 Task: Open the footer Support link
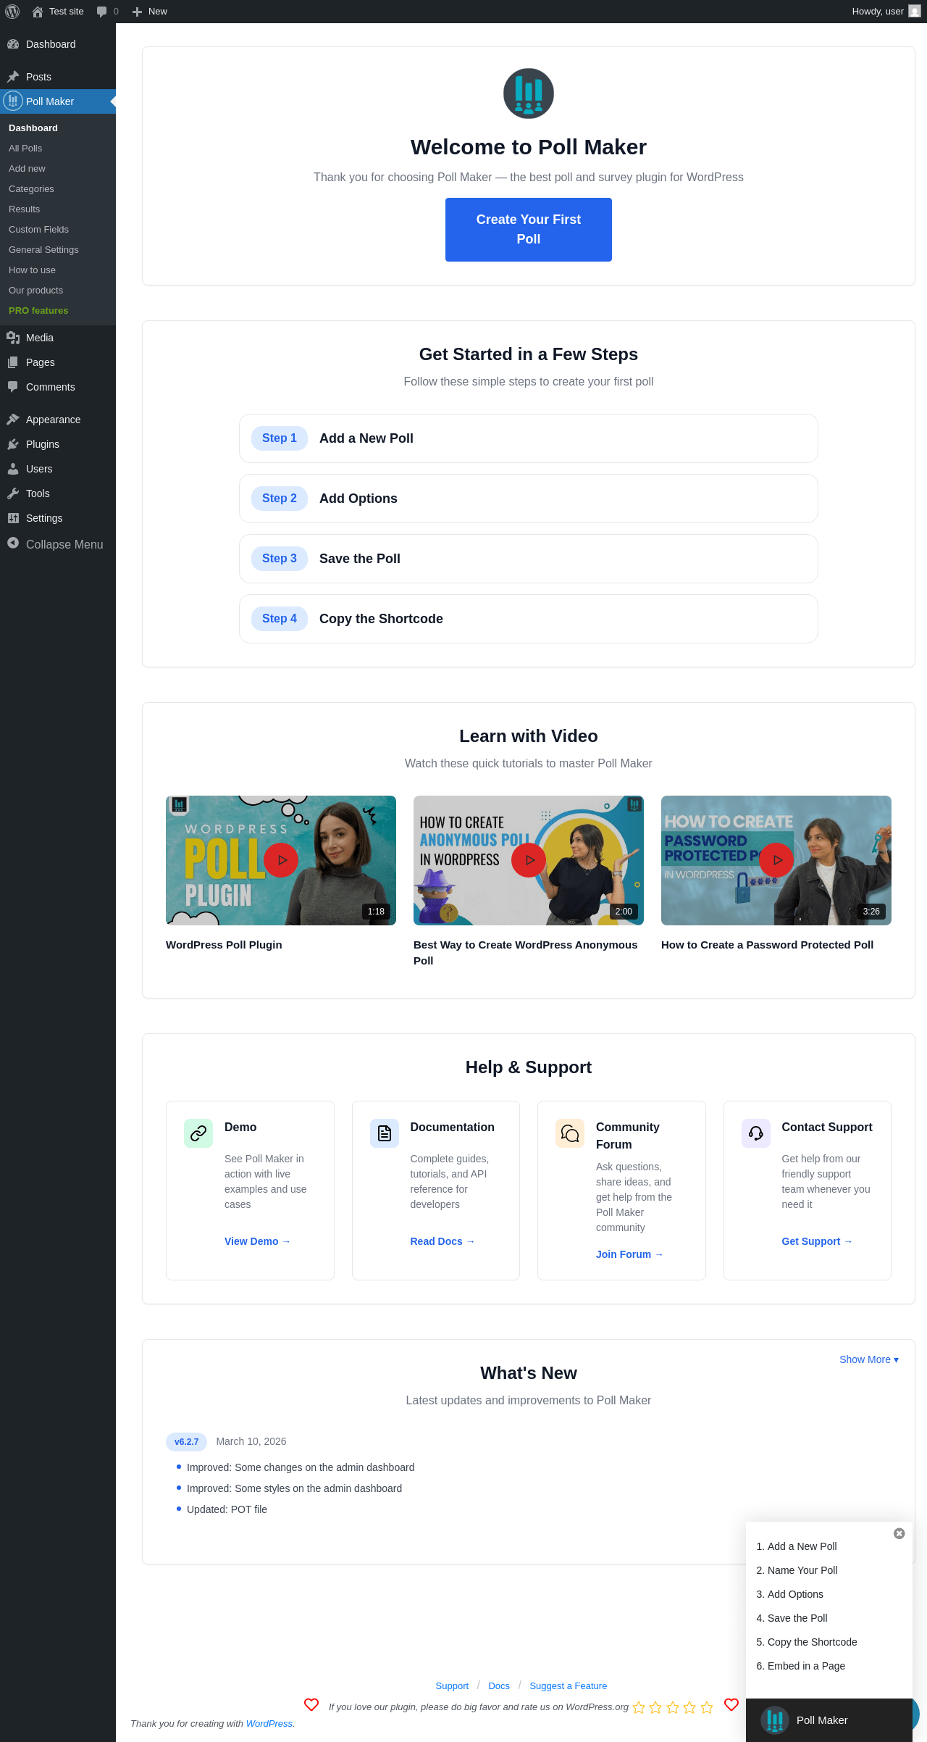[452, 1686]
